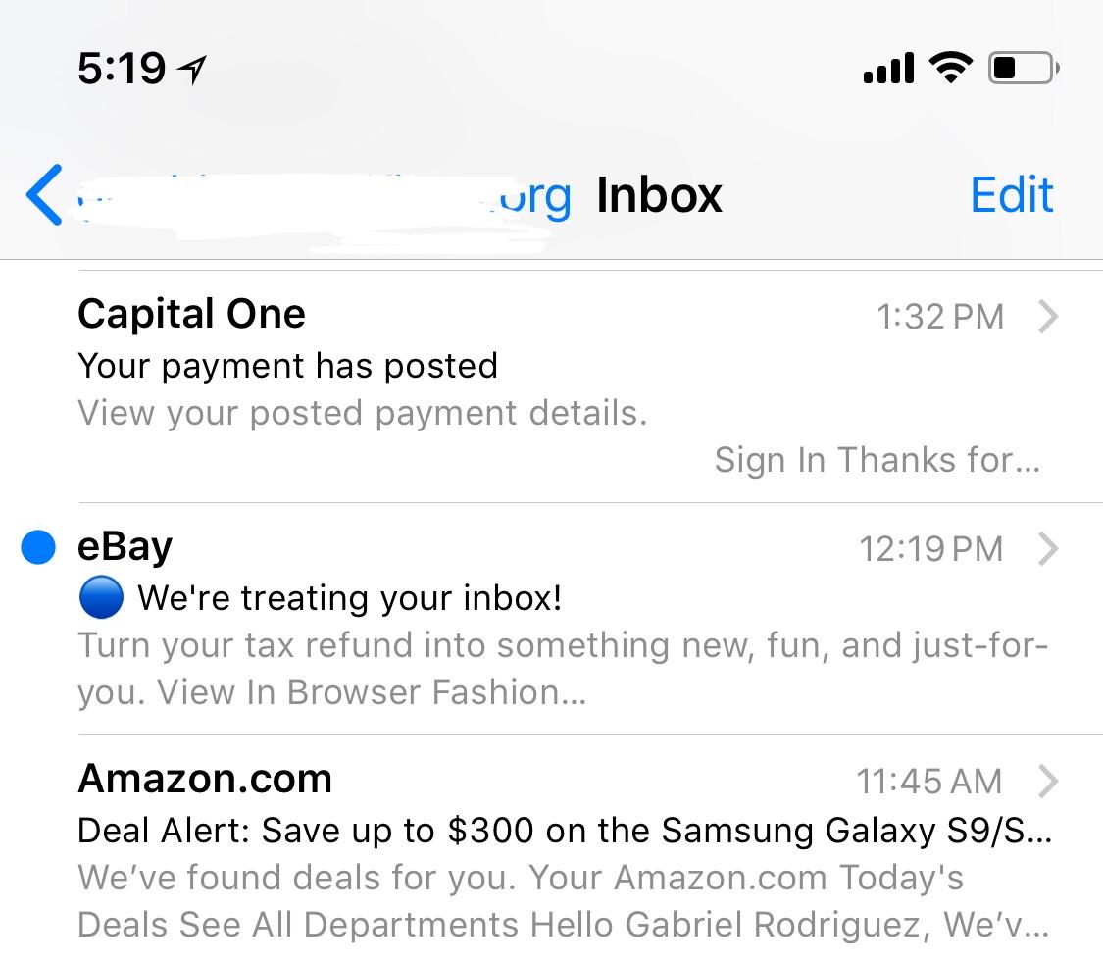Tap the Inbox title in the navigation bar
The height and width of the screenshot is (962, 1103).
pos(658,194)
